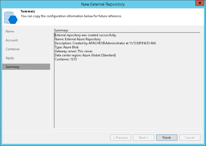Viewport: 206px width, 146px height.
Task: Open the Container wizard step
Action: pos(13,49)
